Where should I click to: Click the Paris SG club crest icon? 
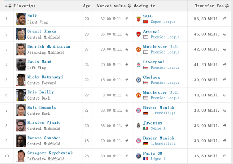pos(138,156)
